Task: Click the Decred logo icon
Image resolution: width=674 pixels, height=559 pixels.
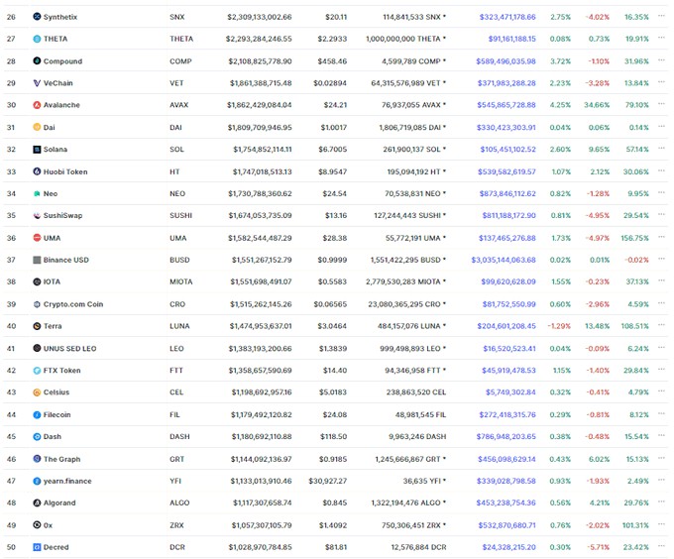Action: (x=37, y=547)
